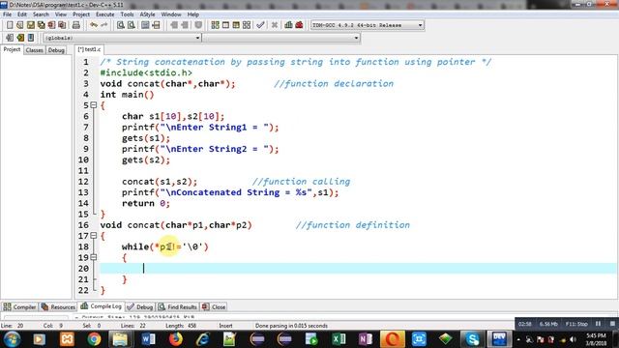Switch to the Classes sidebar tab
The width and height of the screenshot is (619, 348).
pos(35,50)
